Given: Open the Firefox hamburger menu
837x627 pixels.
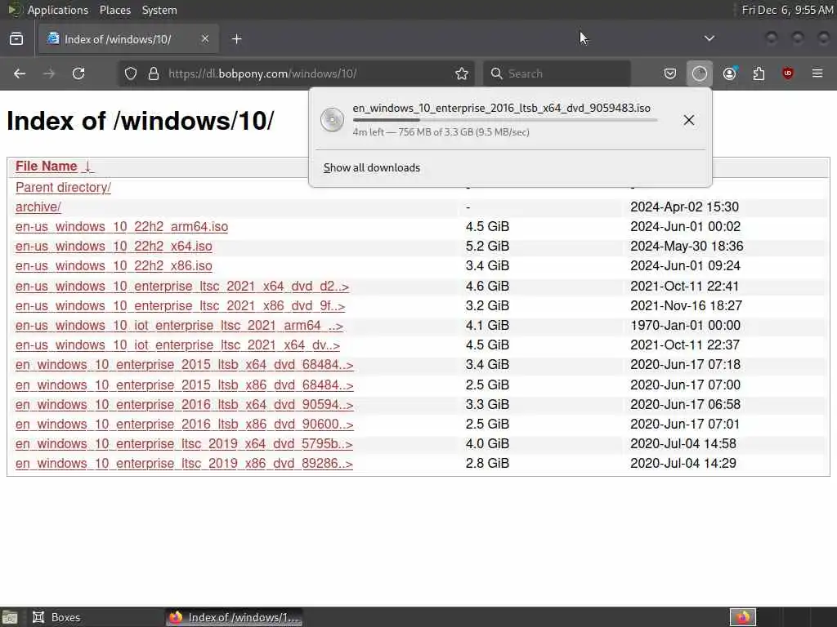Looking at the screenshot, I should click(817, 73).
